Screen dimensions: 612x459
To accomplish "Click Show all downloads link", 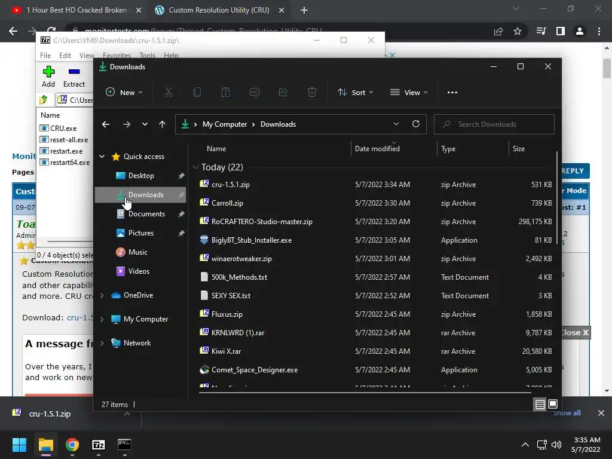I will click(567, 413).
